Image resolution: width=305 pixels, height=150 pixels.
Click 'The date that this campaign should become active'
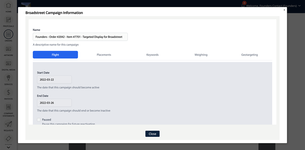click(68, 87)
